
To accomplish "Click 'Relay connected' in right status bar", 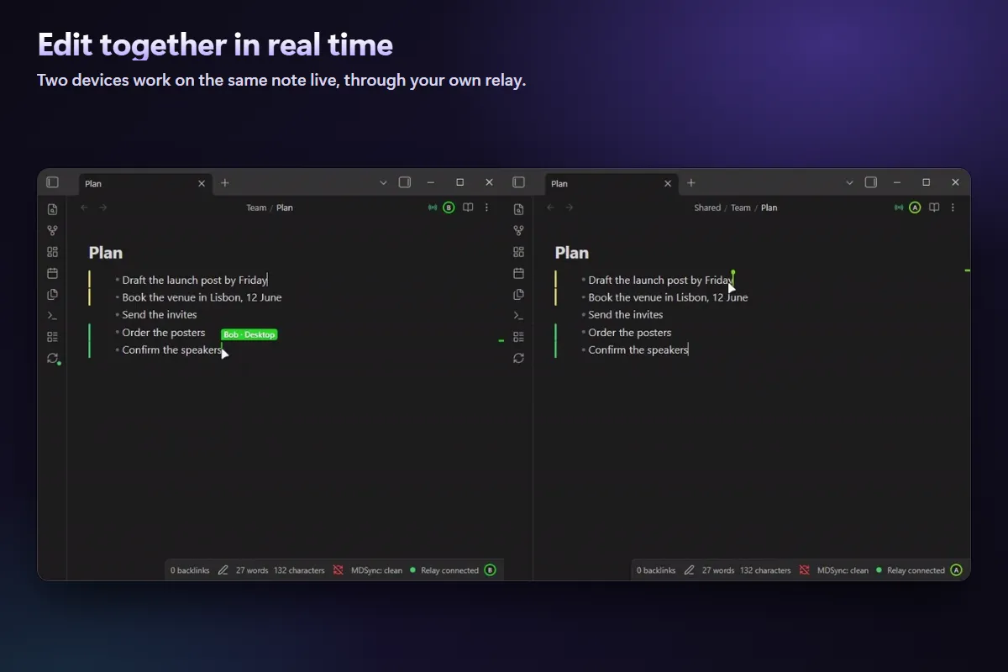I will click(916, 570).
